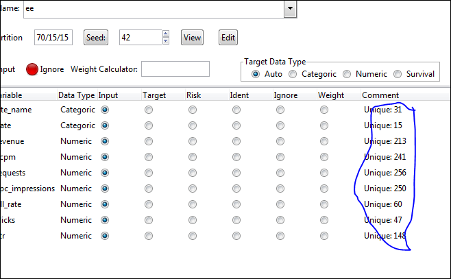Image resolution: width=451 pixels, height=279 pixels.
Task: Click the Seed button
Action: [97, 37]
